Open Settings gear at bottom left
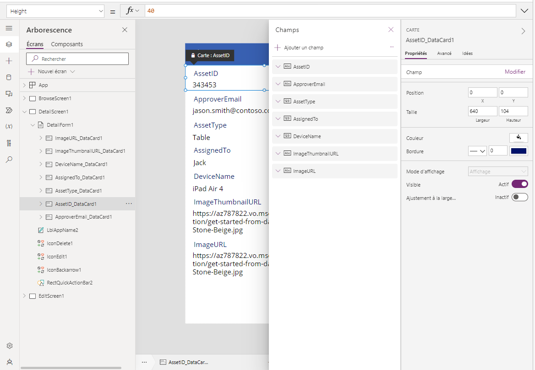The width and height of the screenshot is (535, 370). 10,346
